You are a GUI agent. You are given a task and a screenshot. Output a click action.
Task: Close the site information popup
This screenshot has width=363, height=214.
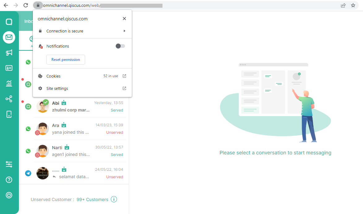(124, 19)
